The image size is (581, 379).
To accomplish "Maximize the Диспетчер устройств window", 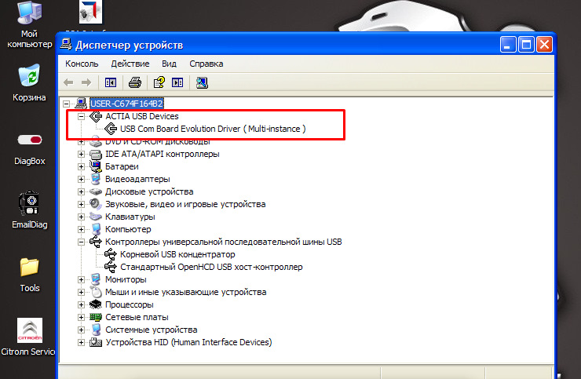I will [526, 45].
